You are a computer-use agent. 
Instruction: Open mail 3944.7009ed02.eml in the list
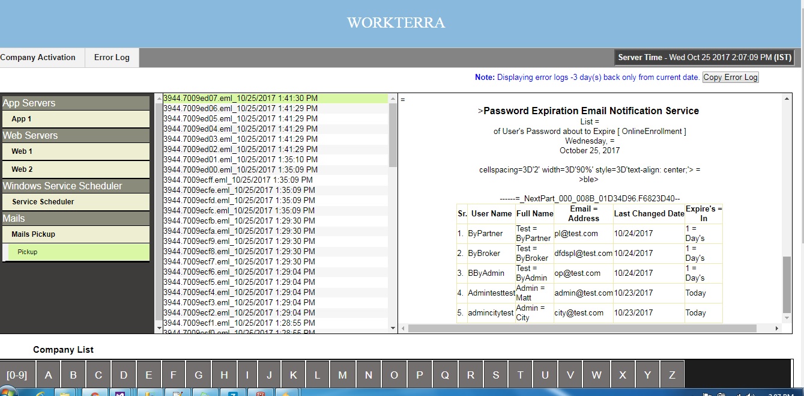point(276,149)
